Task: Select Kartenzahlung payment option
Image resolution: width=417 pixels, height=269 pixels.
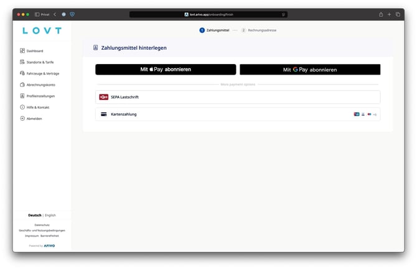Action: coord(237,114)
